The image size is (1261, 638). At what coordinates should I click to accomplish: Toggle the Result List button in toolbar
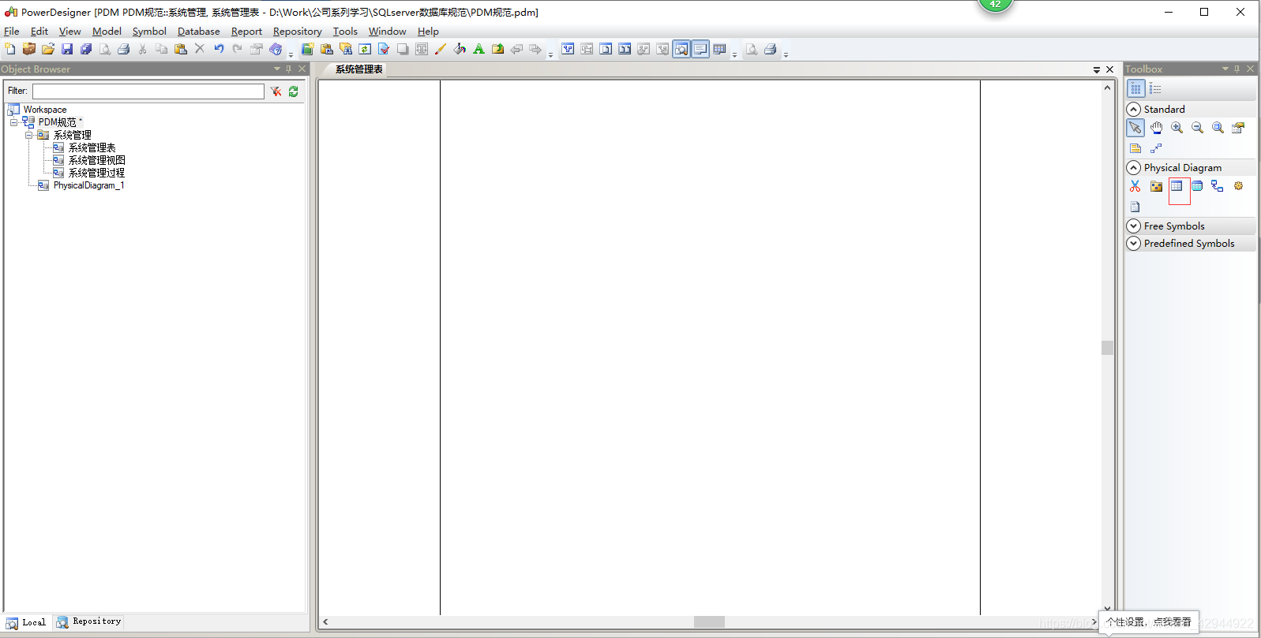719,49
